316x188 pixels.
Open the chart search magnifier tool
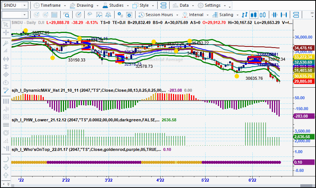[x=66, y=15]
